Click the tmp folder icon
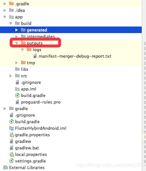The image size is (146, 171). (x=23, y=63)
